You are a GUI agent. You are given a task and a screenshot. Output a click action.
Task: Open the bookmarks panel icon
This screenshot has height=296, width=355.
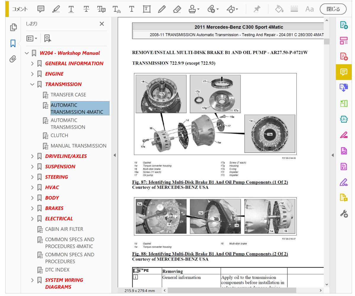[x=13, y=43]
